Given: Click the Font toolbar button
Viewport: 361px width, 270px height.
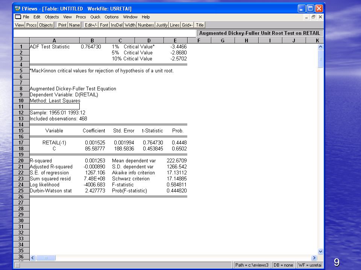Looking at the screenshot, I should [x=104, y=25].
